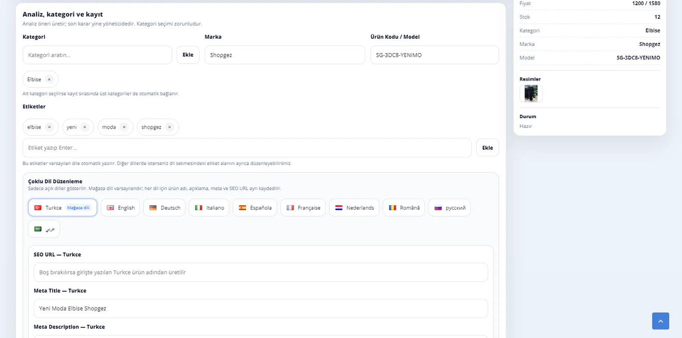Switch to the русский language tab
682x338 pixels.
tap(450, 207)
